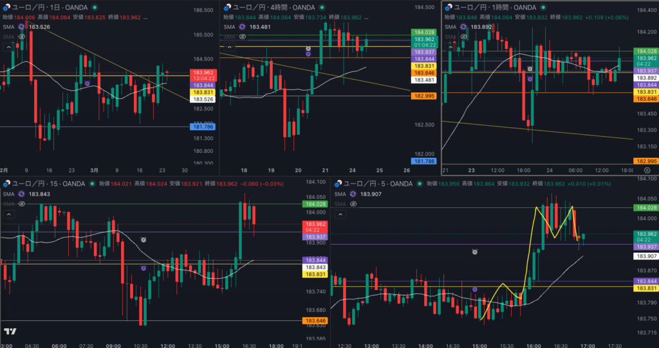This screenshot has width=659, height=348.
Task: Click purple SMA icon beside legend value 183.907
Action: (353, 194)
